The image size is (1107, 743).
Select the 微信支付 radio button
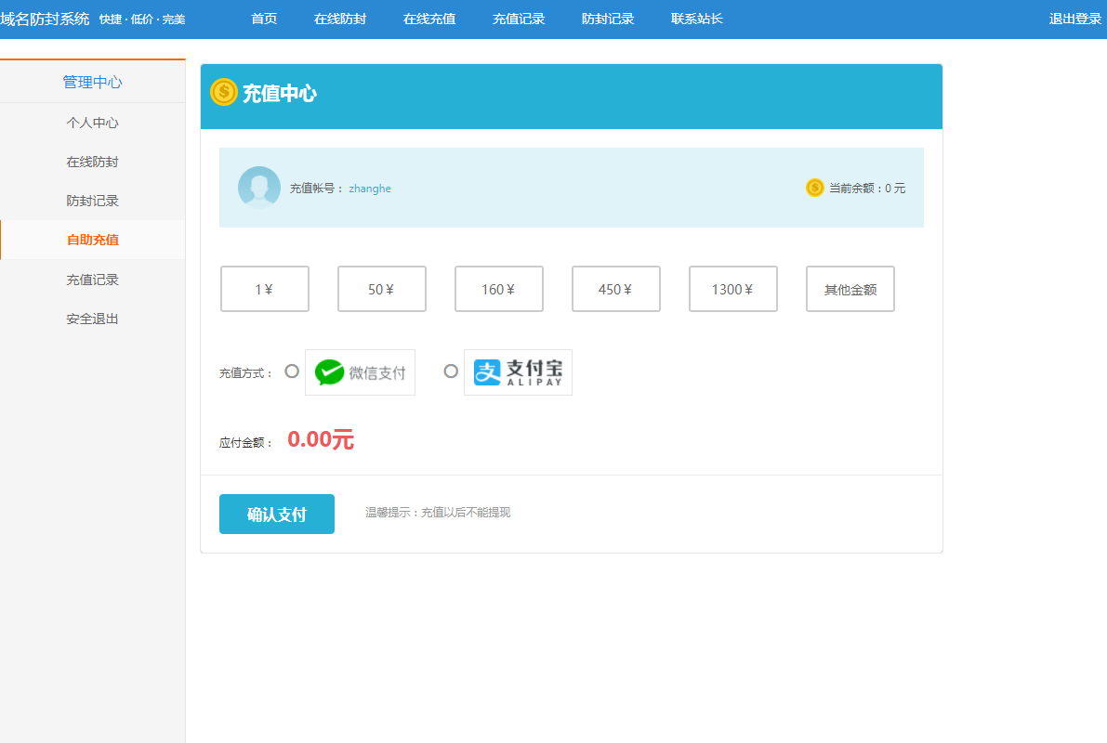click(x=292, y=371)
